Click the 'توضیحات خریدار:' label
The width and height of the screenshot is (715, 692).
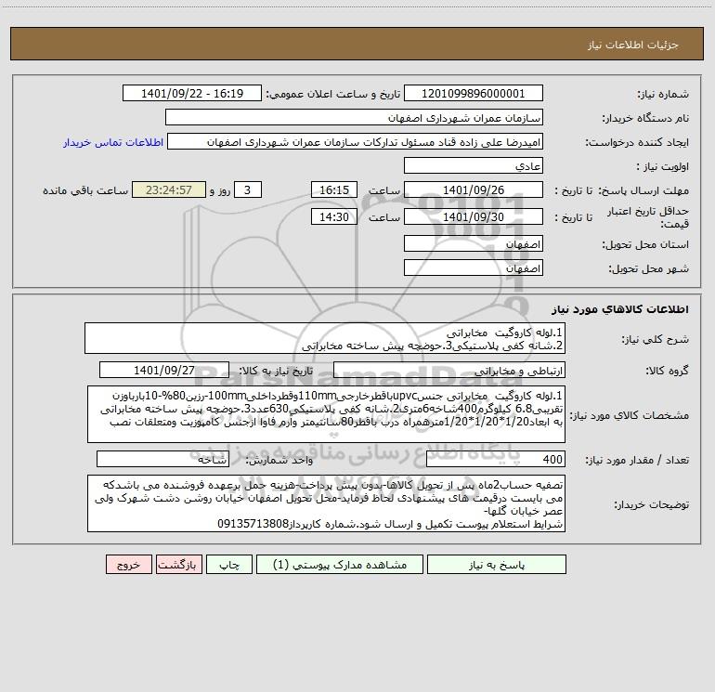pyautogui.click(x=651, y=505)
